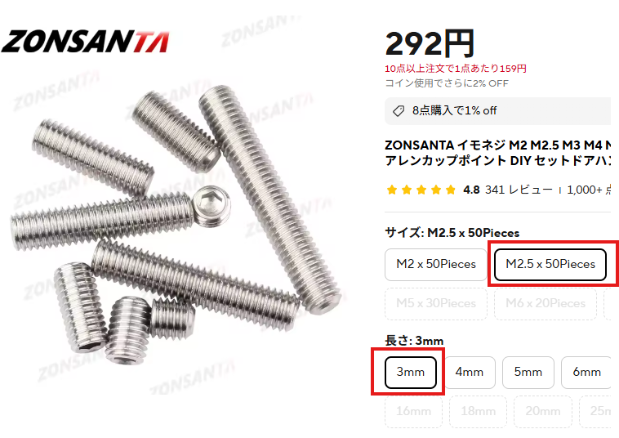This screenshot has width=619, height=438.
Task: Click the 8点購入で1% off coupon banner
Action: point(498,111)
